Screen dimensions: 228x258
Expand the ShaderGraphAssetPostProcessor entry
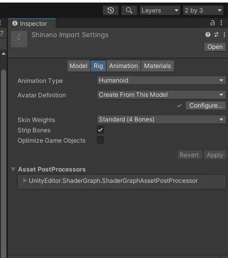coord(25,181)
